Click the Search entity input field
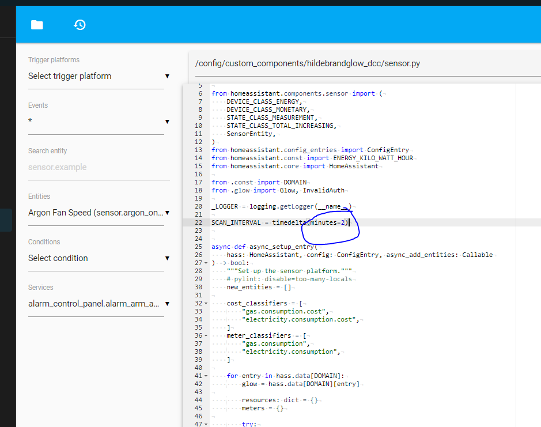Viewport: 541px width, 427px height. (x=99, y=167)
